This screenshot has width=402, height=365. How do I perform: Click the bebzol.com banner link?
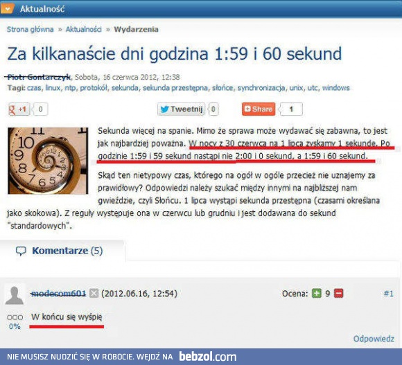coord(208,357)
